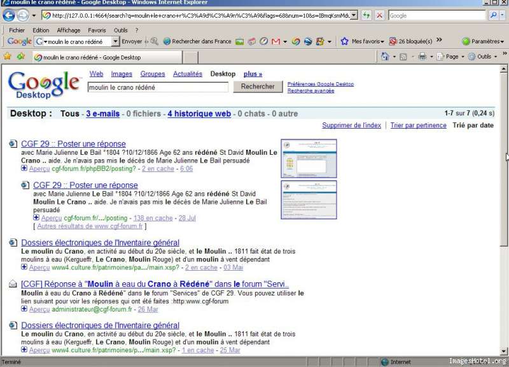The height and width of the screenshot is (367, 509).
Task: Click the page search query input field
Action: [158, 87]
